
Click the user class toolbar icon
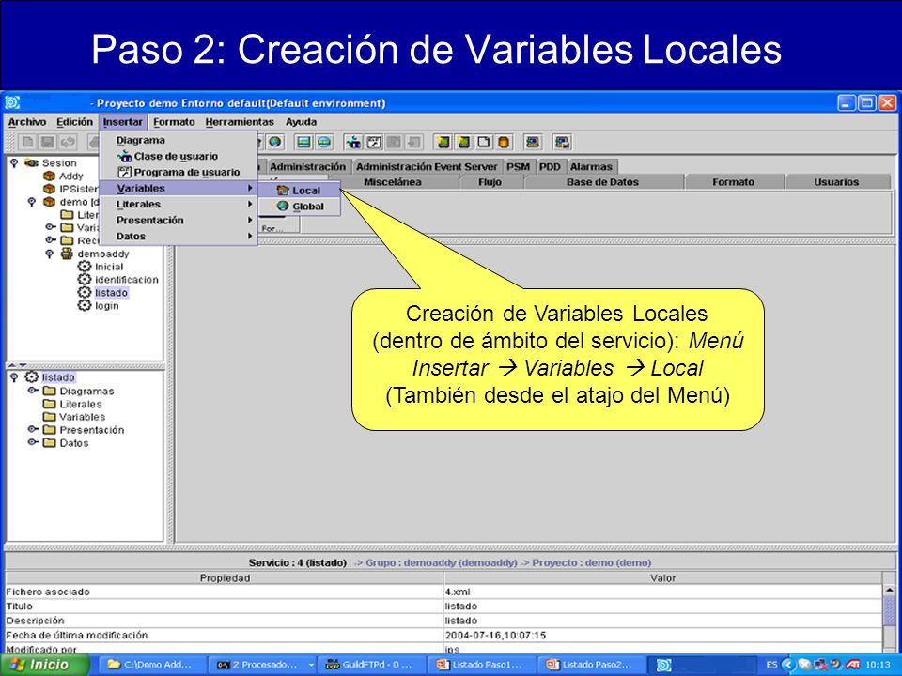[x=354, y=142]
